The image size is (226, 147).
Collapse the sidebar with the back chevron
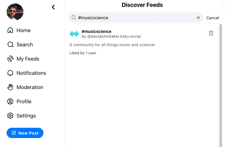click(x=53, y=7)
